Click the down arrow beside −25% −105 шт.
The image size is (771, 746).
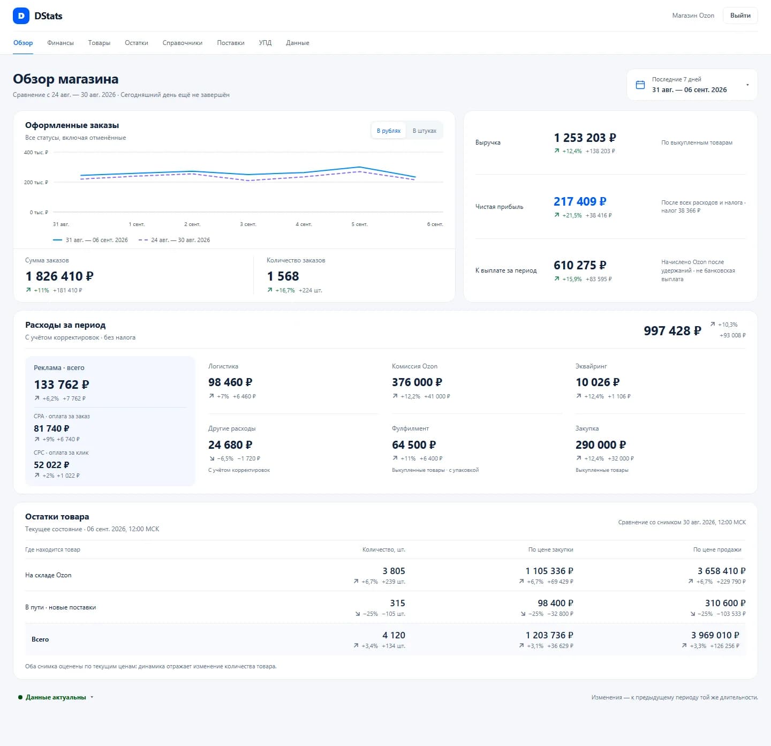(358, 614)
